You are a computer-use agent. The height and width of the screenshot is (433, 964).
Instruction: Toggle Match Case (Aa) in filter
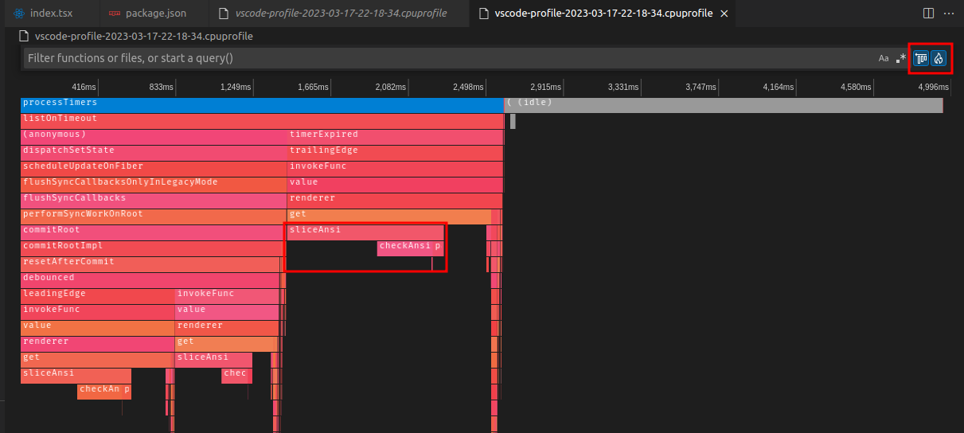[x=884, y=58]
